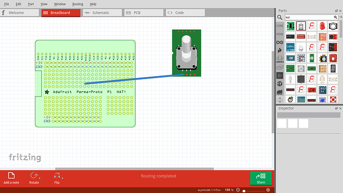Switch to the PCB tab
This screenshot has height=193, width=343.
(x=144, y=13)
